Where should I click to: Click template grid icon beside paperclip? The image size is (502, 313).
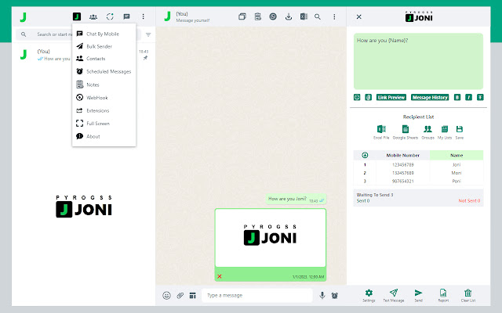[192, 296]
